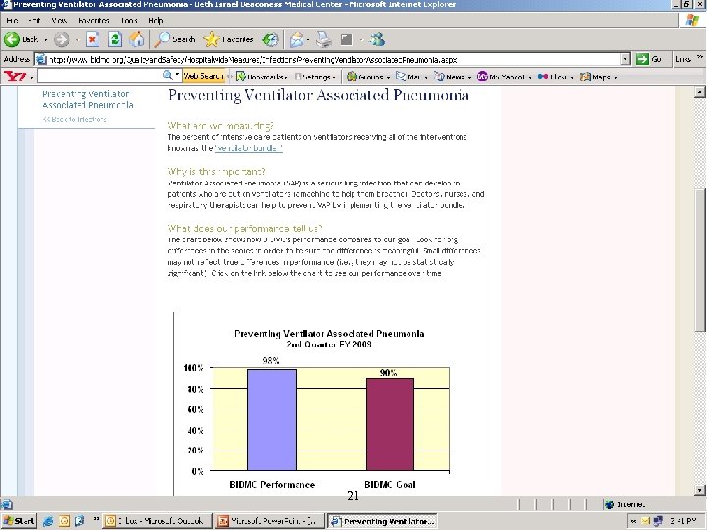The height and width of the screenshot is (530, 707).
Task: Open My Yahoo button
Action: [x=504, y=77]
